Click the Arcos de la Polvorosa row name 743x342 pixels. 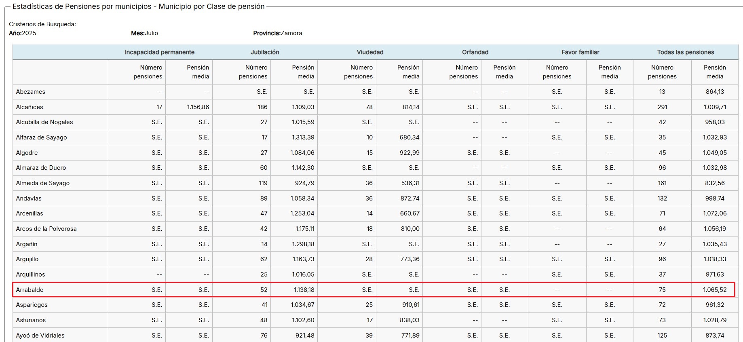point(46,229)
